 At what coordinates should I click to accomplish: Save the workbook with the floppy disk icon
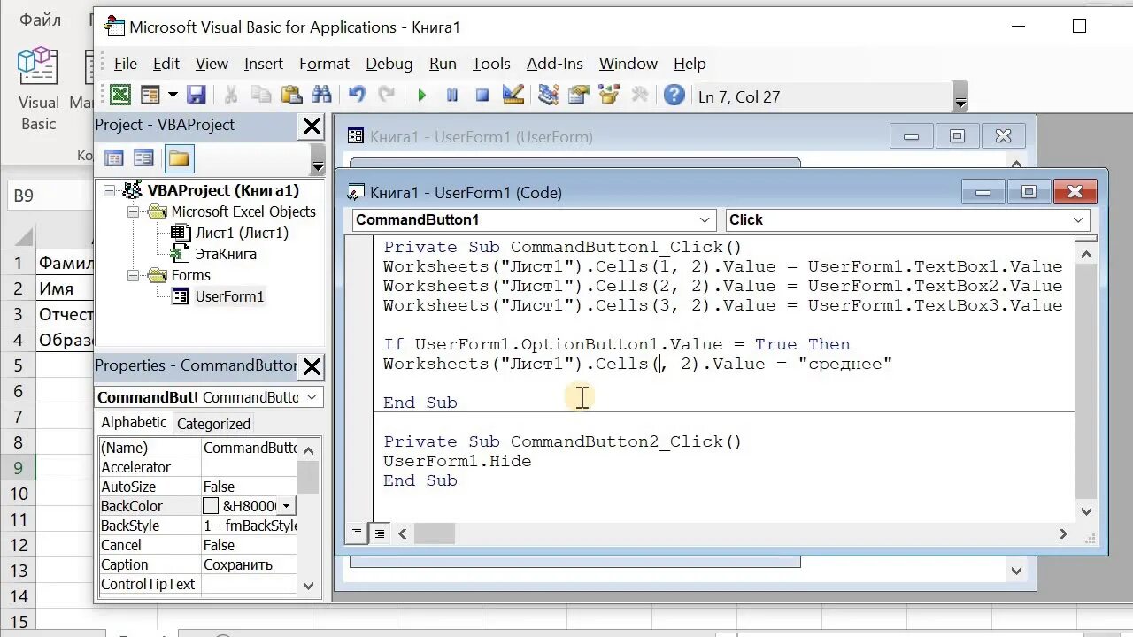pos(196,95)
